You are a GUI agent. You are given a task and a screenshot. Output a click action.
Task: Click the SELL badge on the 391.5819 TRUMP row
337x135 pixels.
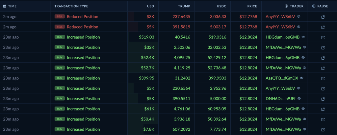[60, 27]
